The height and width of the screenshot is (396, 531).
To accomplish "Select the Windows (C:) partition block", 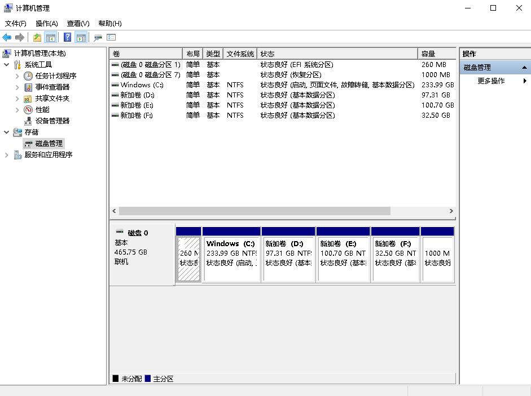I will (231, 253).
